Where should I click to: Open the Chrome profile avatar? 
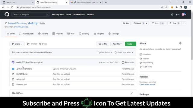185,7
